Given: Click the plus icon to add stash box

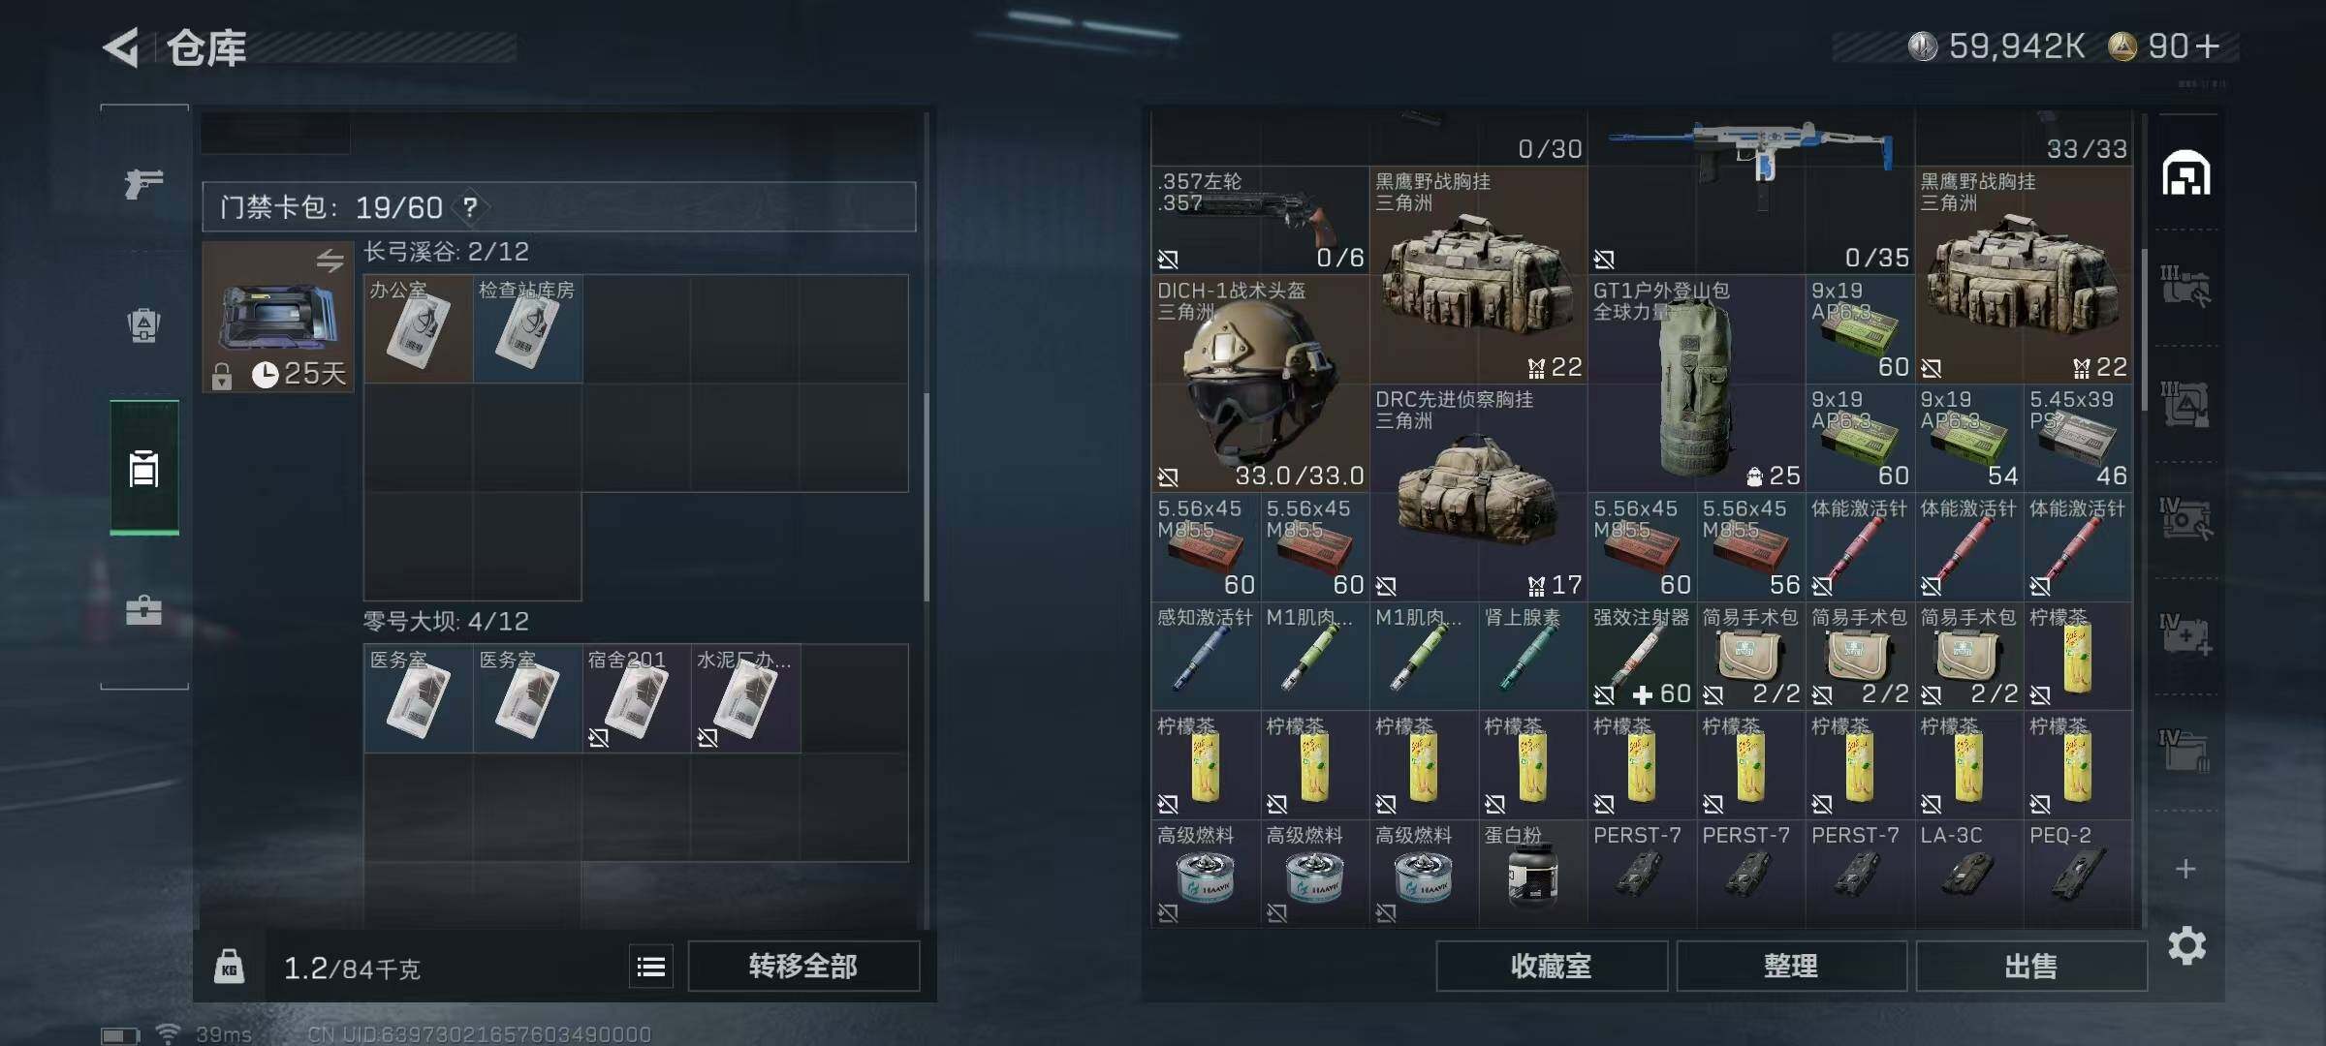Looking at the screenshot, I should 2185,869.
